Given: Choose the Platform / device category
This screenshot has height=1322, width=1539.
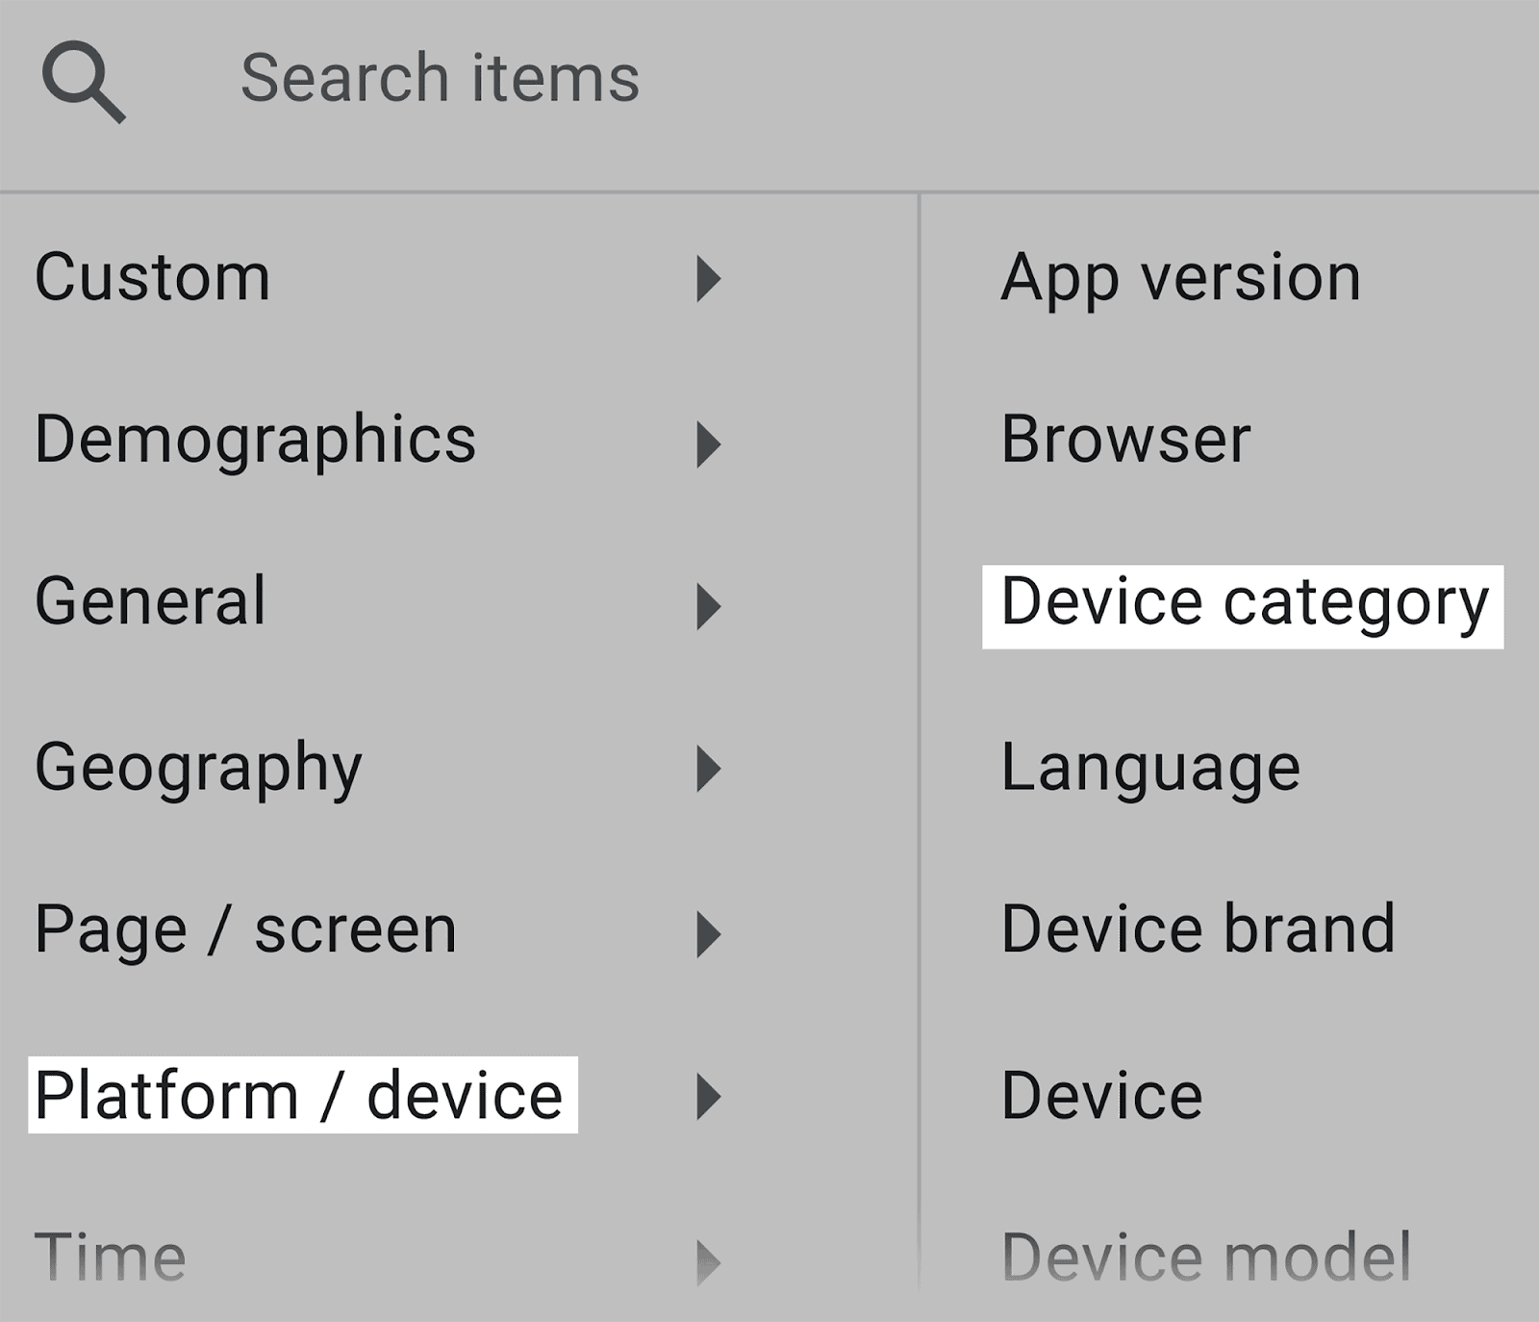Looking at the screenshot, I should 300,1096.
